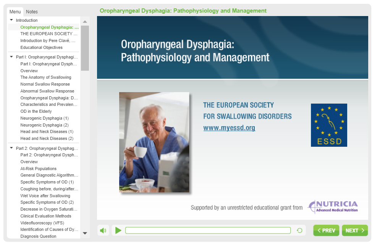Switch to the Menu tab
The height and width of the screenshot is (245, 377).
(x=15, y=11)
